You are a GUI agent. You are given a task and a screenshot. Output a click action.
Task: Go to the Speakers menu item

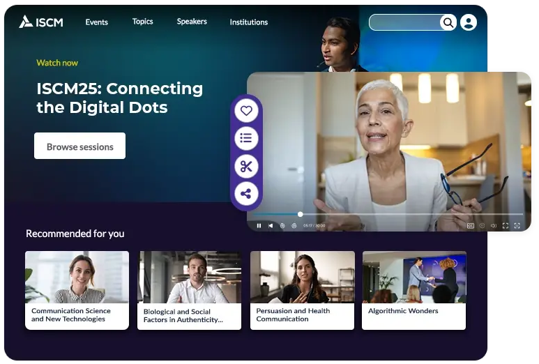point(192,22)
